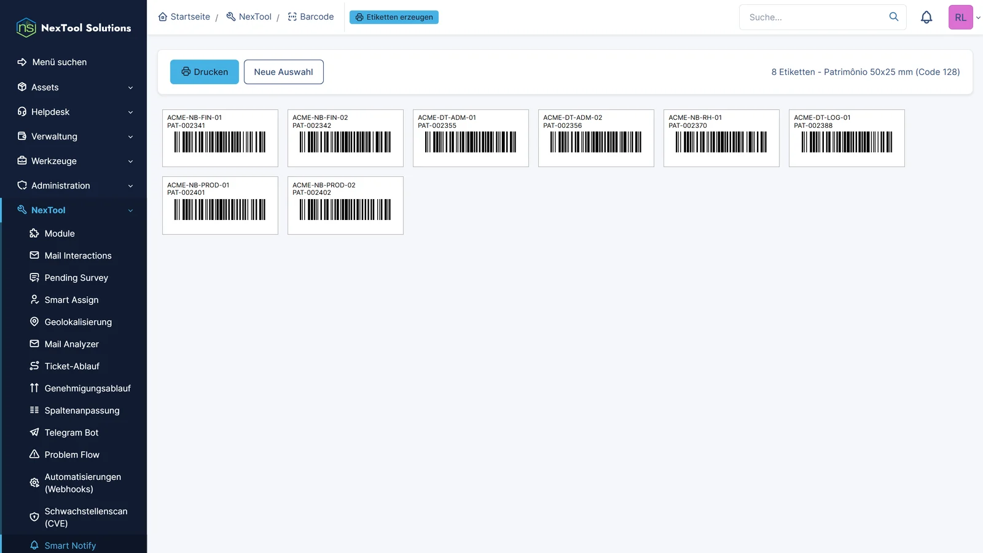Click the Spaltenanpassung columns icon
The height and width of the screenshot is (553, 983).
(34, 410)
